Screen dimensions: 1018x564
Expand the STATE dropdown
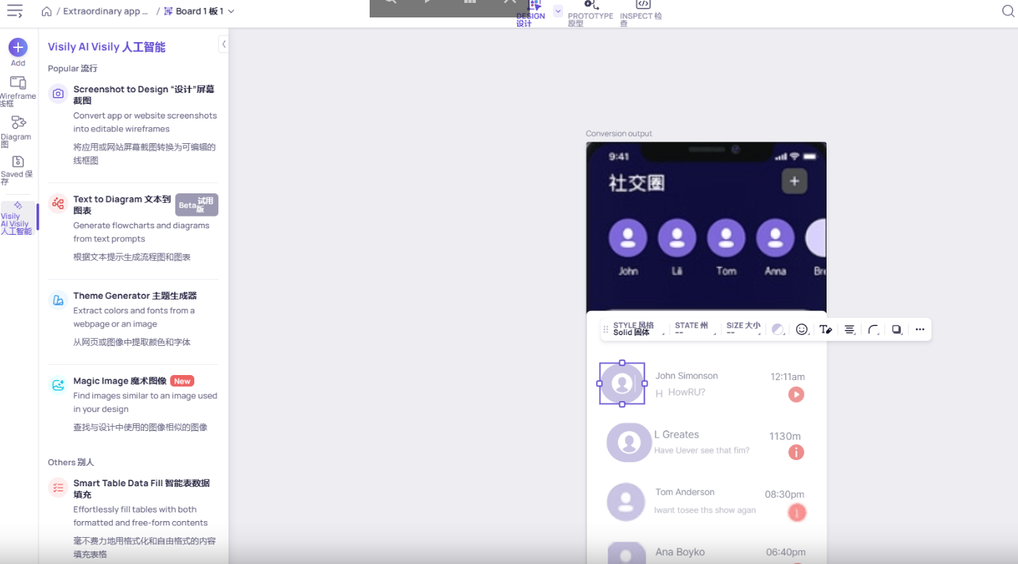693,329
